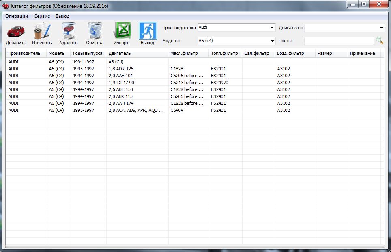Sort by Возд.фильтр column header
Image resolution: width=391 pixels, height=252 pixels.
296,53
